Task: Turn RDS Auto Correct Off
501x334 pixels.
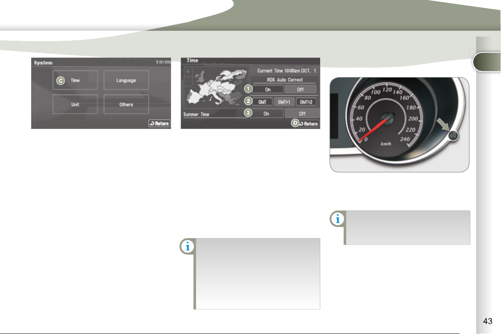Action: [x=300, y=89]
